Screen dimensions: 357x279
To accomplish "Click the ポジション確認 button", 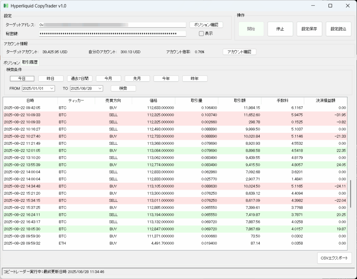I will 206,25.
